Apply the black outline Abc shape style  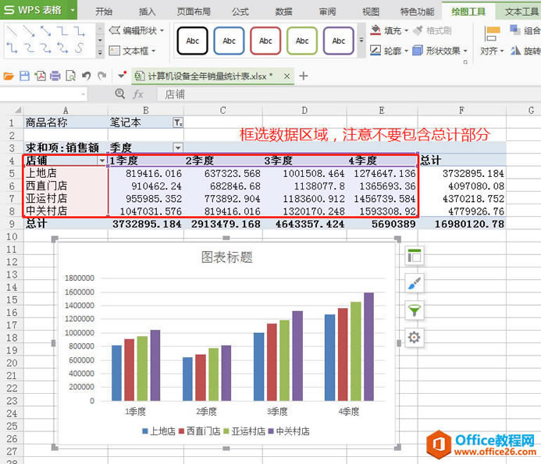point(193,41)
